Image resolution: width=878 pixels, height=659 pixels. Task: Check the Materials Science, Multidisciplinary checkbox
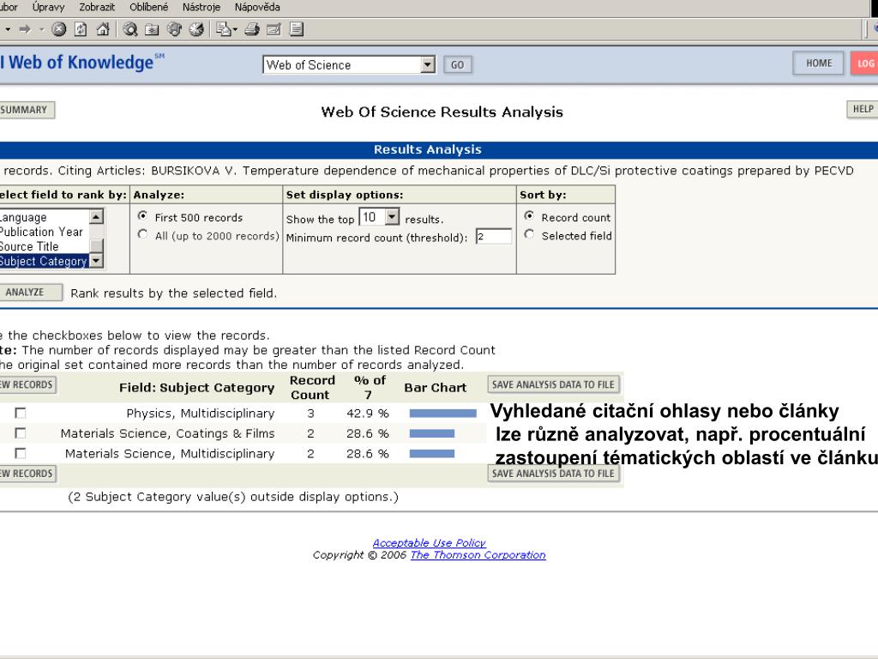(21, 453)
